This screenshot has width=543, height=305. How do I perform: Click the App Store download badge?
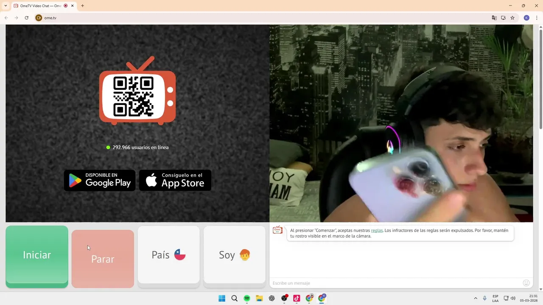pyautogui.click(x=175, y=180)
